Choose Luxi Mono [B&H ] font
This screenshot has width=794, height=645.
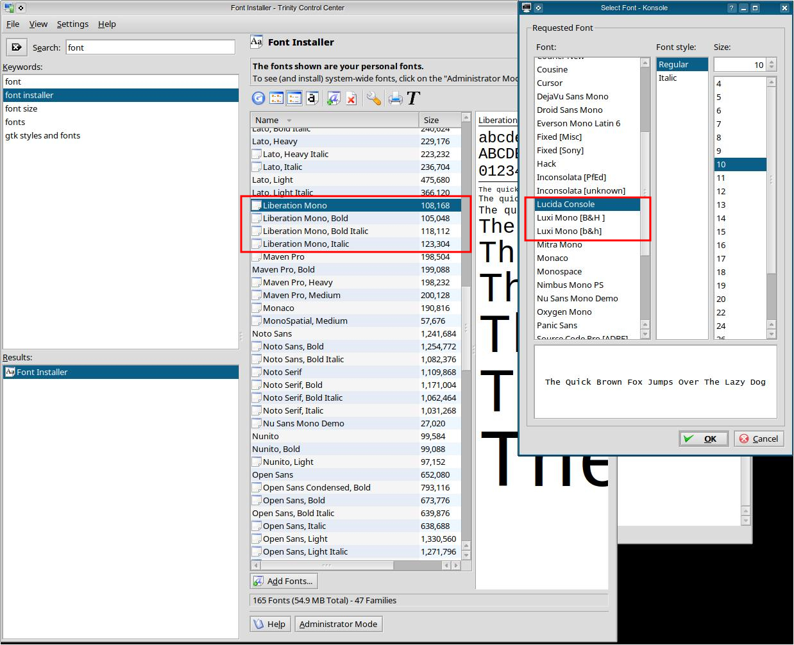(587, 217)
